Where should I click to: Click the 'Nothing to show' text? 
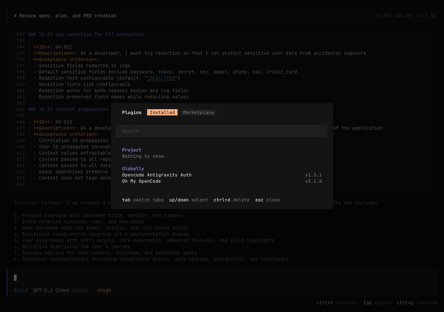pyautogui.click(x=143, y=156)
